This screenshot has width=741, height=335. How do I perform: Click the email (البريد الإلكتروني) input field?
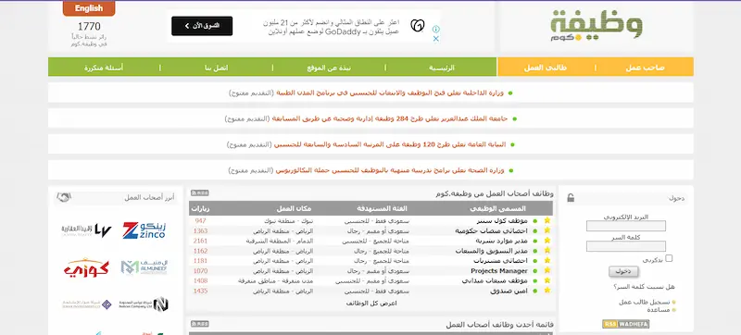pos(626,226)
